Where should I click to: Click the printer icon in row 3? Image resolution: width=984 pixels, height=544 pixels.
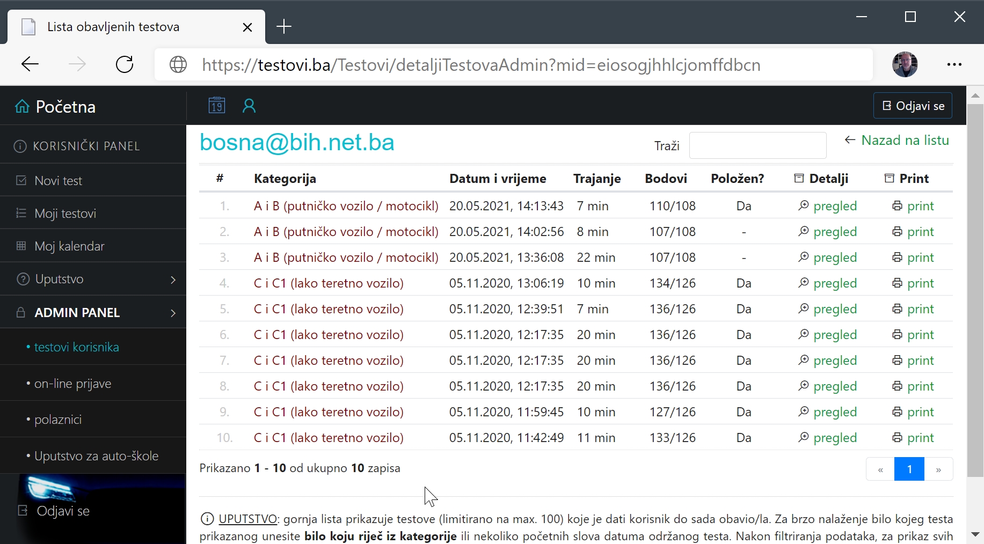point(897,258)
